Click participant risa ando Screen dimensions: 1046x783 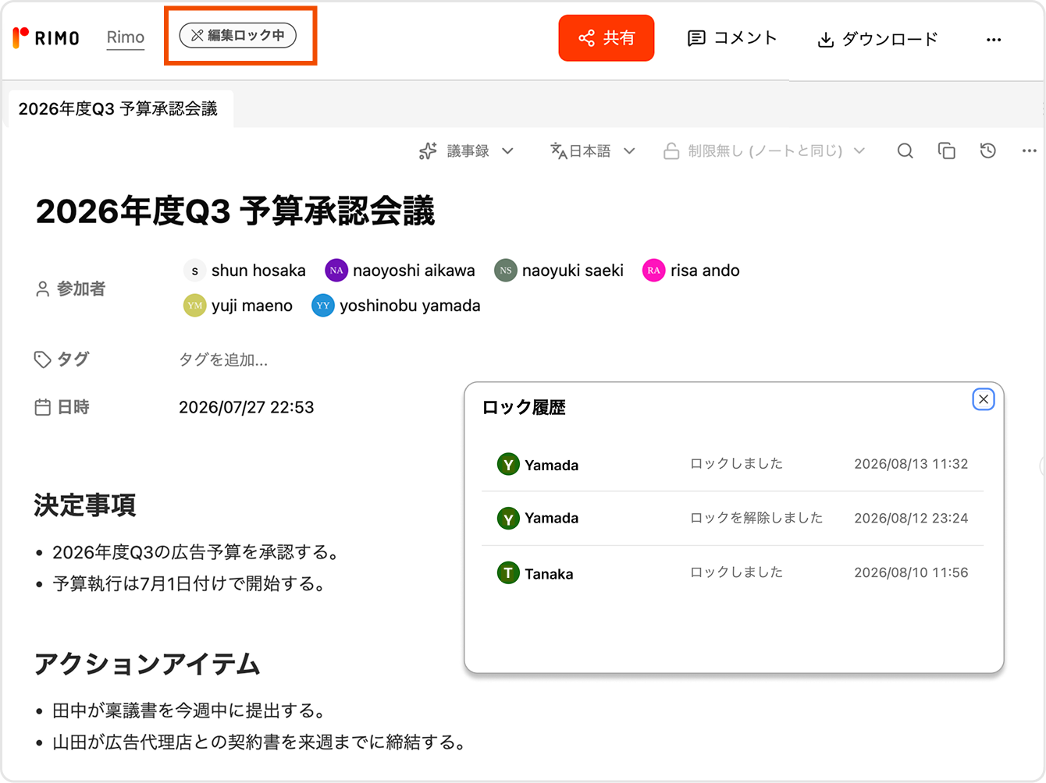(x=691, y=271)
